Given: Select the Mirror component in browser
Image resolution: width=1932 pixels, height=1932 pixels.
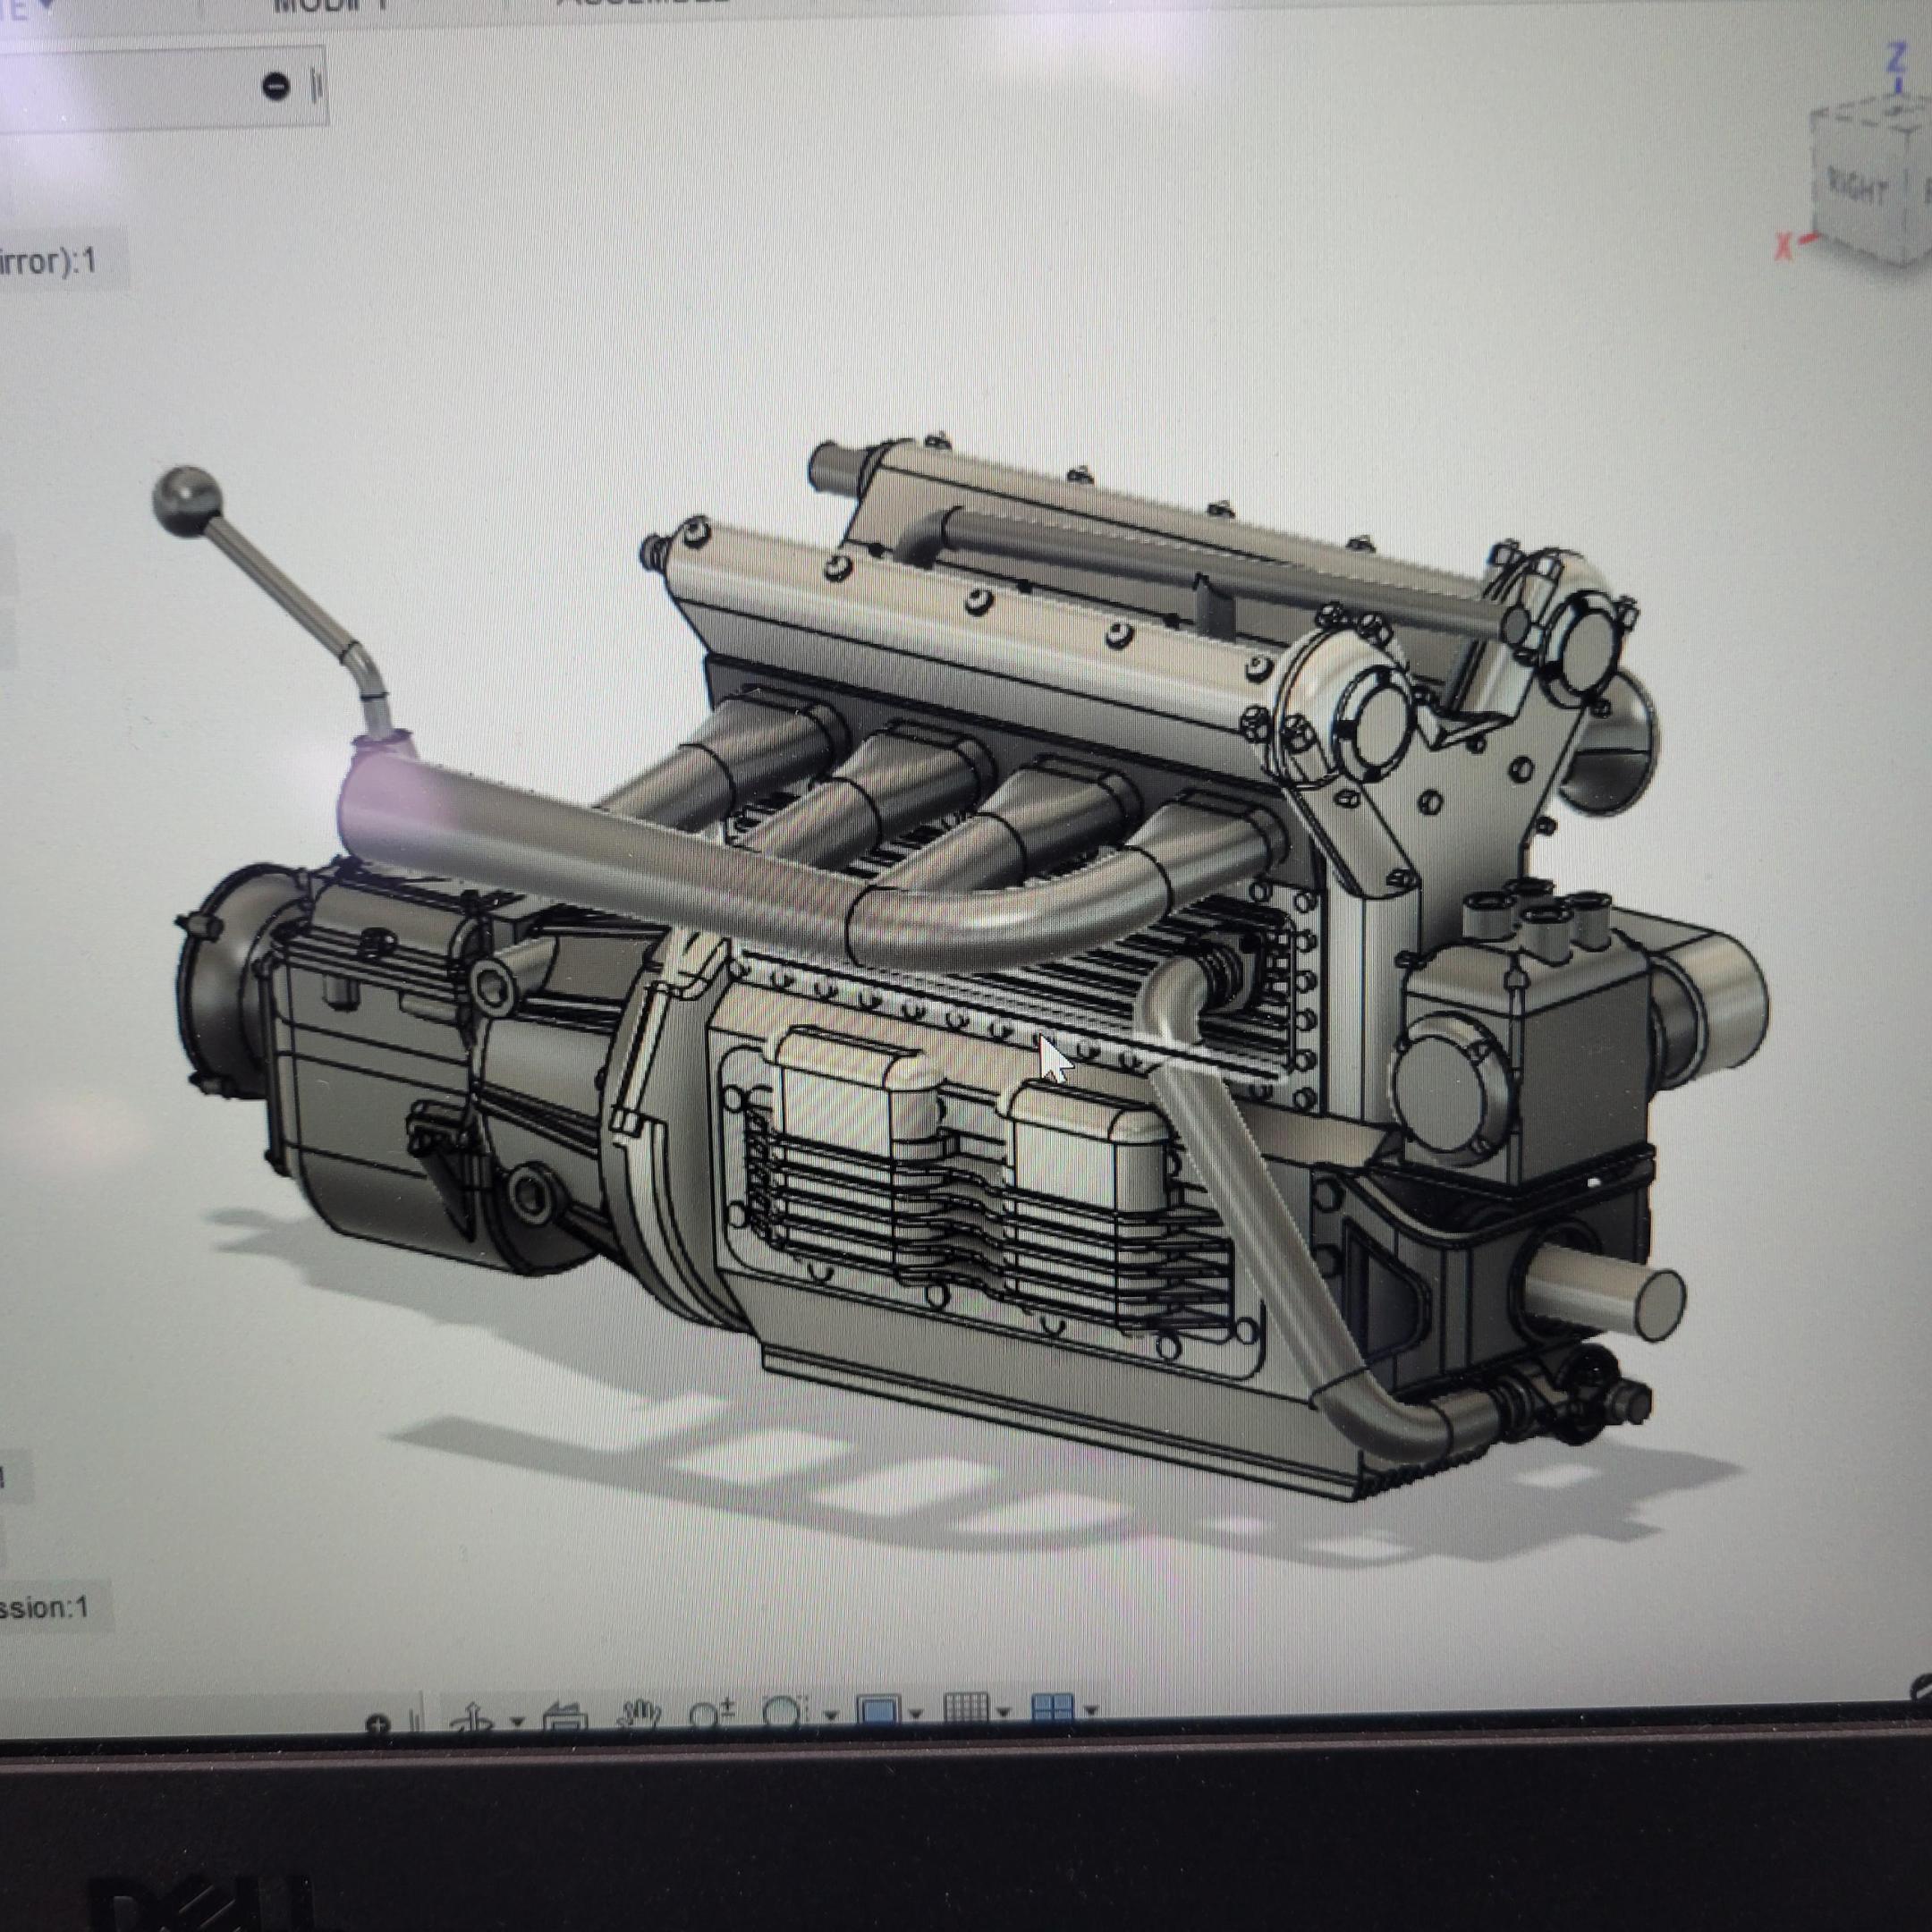Looking at the screenshot, I should [x=48, y=262].
